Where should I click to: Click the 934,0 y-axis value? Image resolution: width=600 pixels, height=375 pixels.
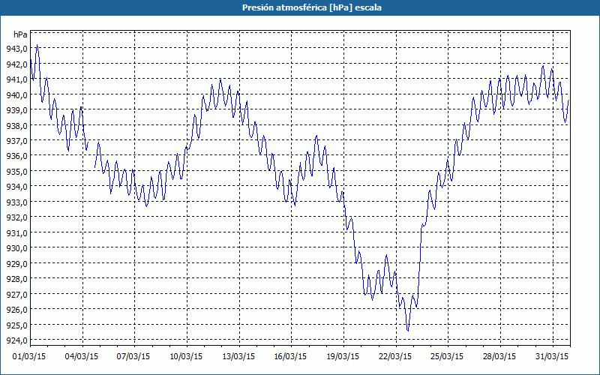pos(16,186)
